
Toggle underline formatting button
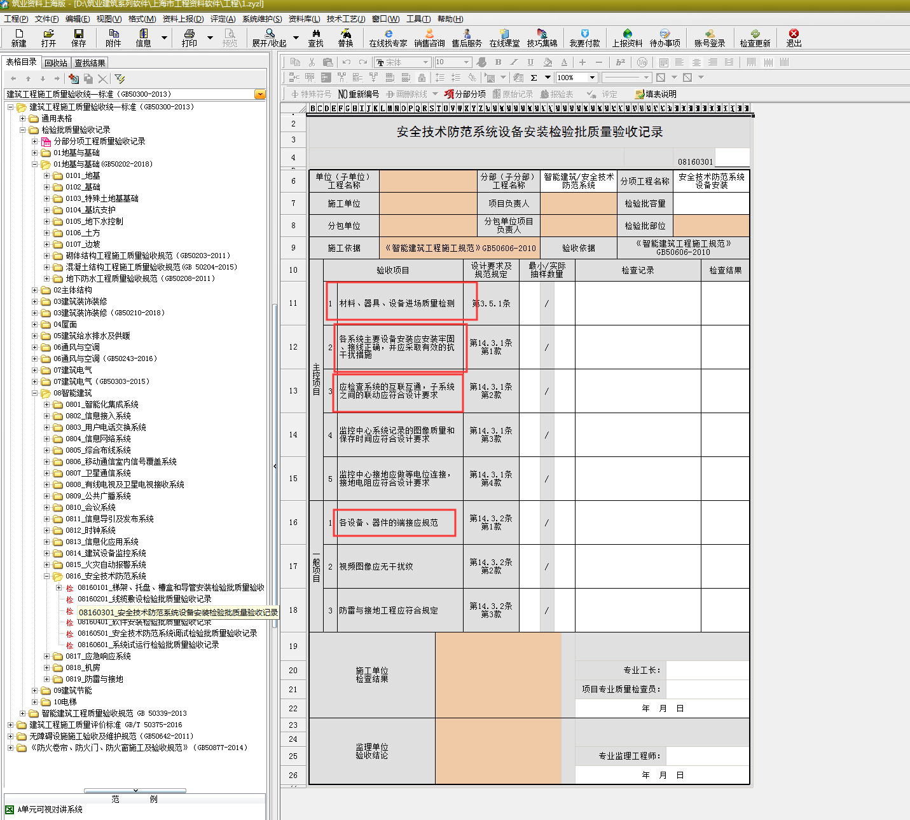tap(530, 62)
